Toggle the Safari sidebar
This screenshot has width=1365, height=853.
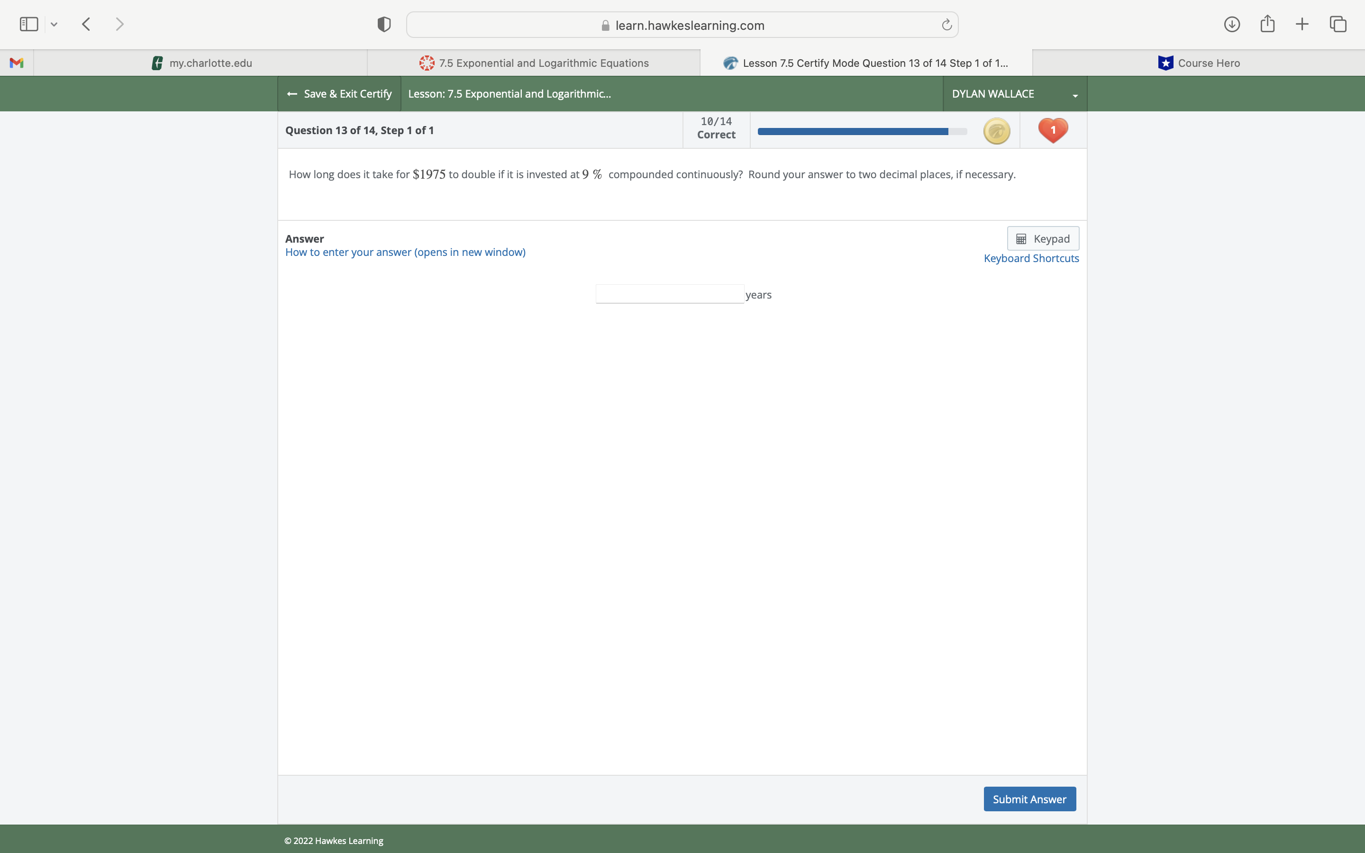28,24
